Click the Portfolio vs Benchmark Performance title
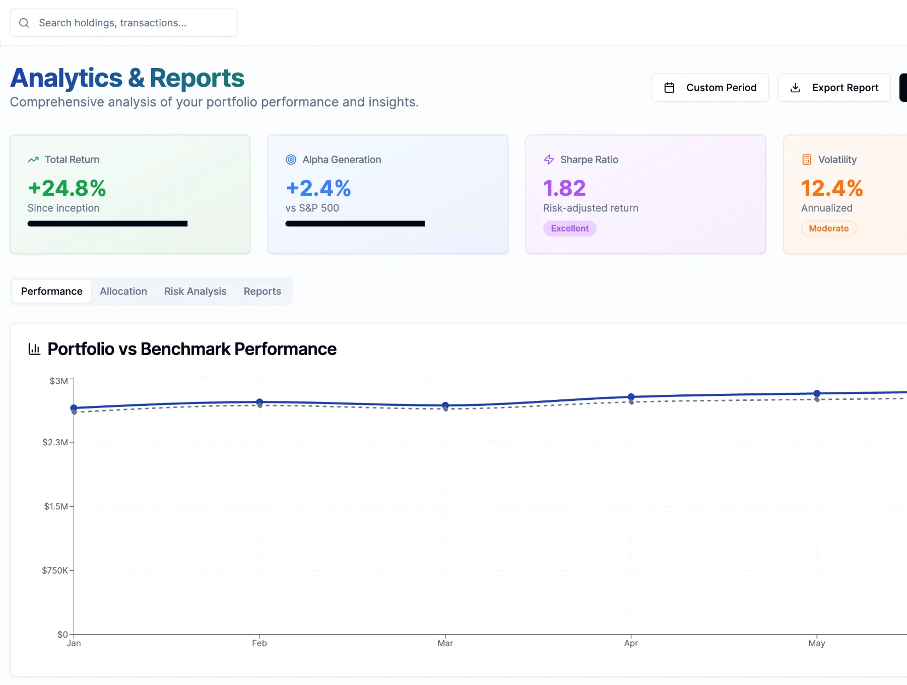This screenshot has width=907, height=685. 192,349
